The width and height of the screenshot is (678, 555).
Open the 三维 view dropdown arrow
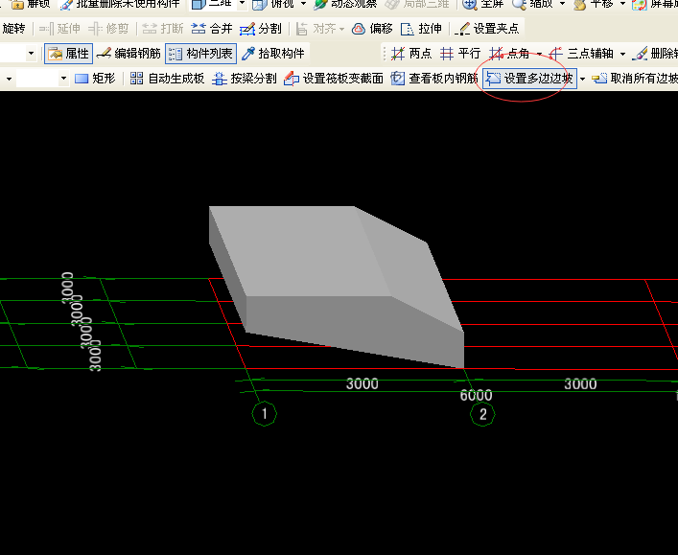(242, 4)
